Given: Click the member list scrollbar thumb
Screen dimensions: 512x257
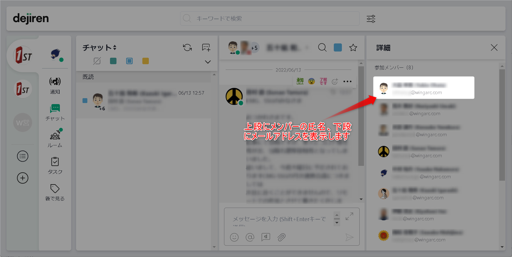Looking at the screenshot, I should [x=502, y=125].
